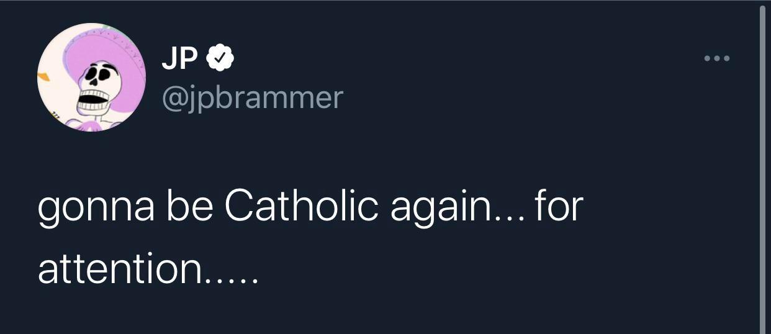Click the word "be" in the tweet

coord(189,206)
